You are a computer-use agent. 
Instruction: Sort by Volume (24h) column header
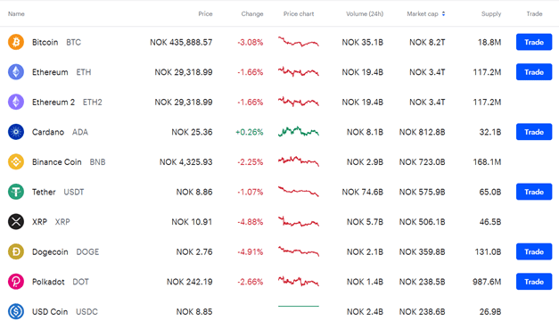365,14
